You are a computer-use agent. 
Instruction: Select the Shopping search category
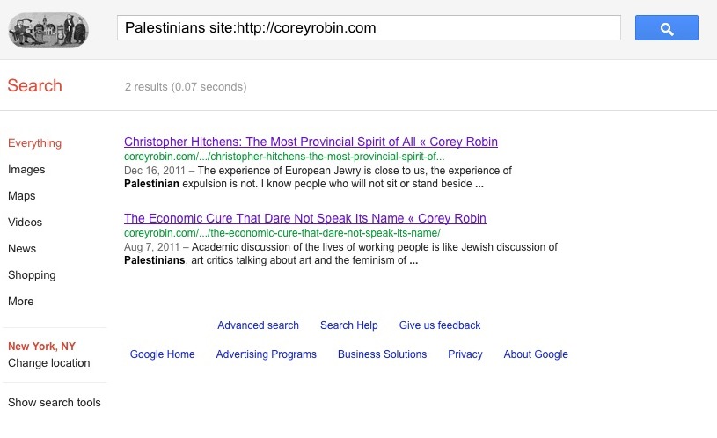32,275
